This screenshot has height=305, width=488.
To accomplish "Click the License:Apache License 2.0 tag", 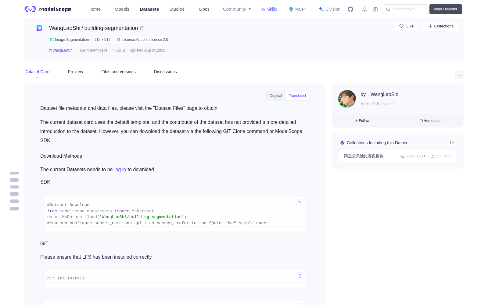I will 142,40.
